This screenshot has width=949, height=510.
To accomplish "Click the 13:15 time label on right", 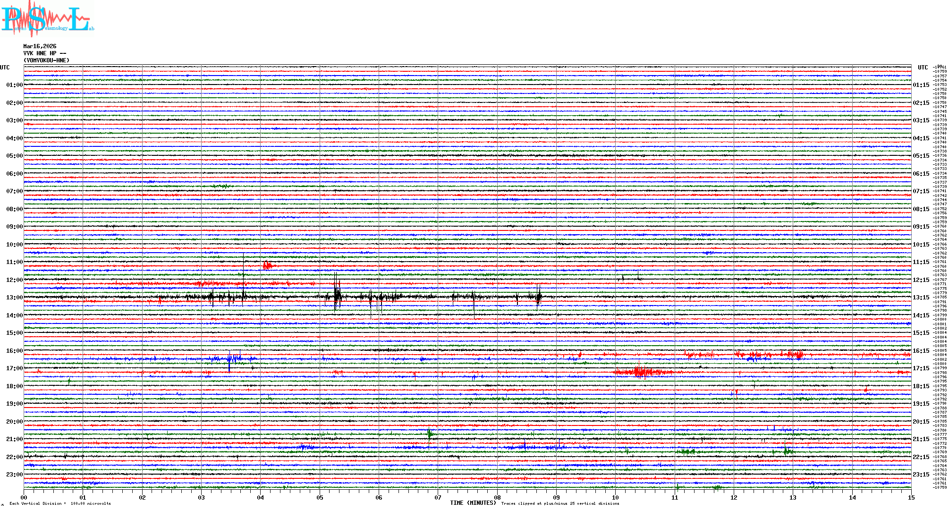I will [921, 297].
